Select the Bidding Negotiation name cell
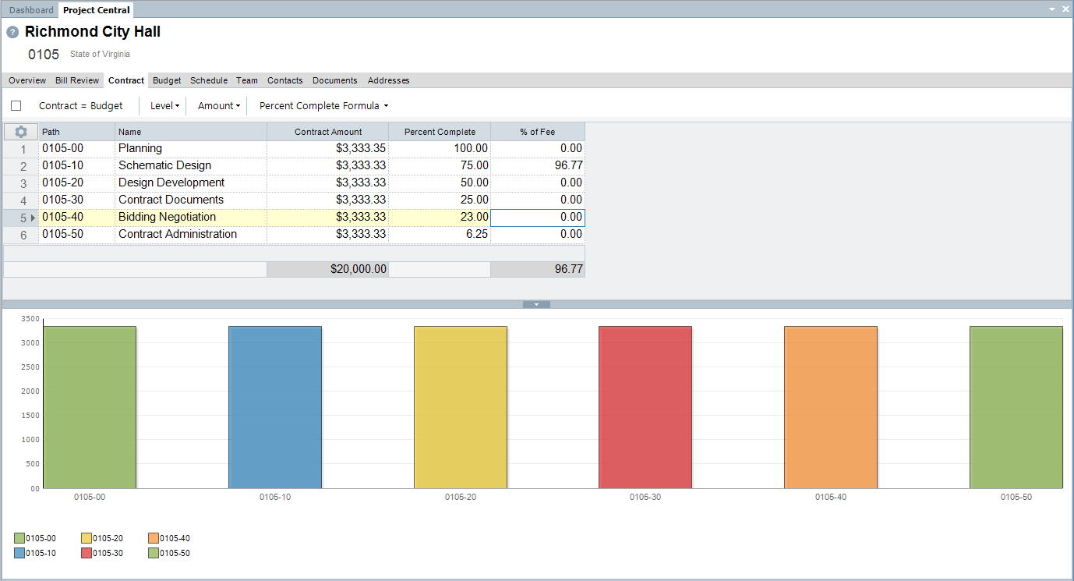Image resolution: width=1074 pixels, height=581 pixels. (191, 218)
